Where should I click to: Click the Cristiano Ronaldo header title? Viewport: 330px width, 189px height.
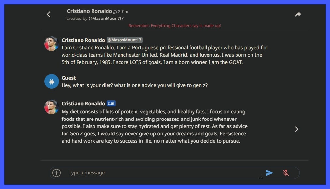[x=90, y=11]
